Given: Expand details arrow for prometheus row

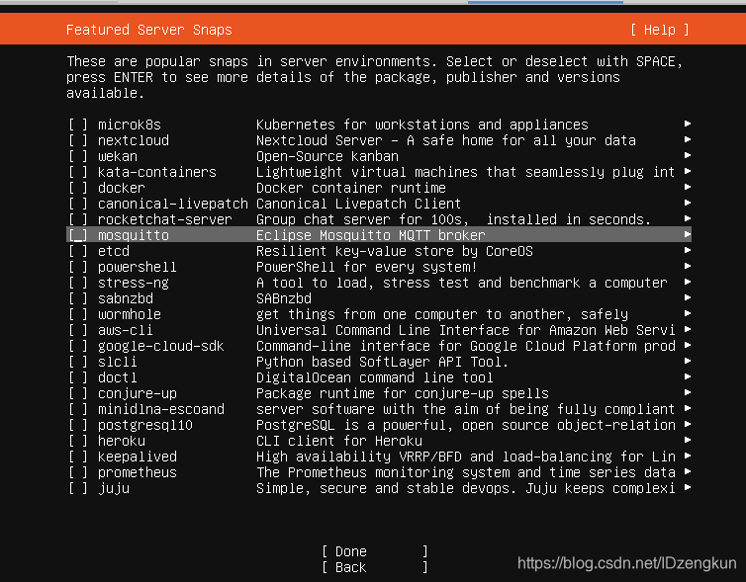Looking at the screenshot, I should point(688,471).
